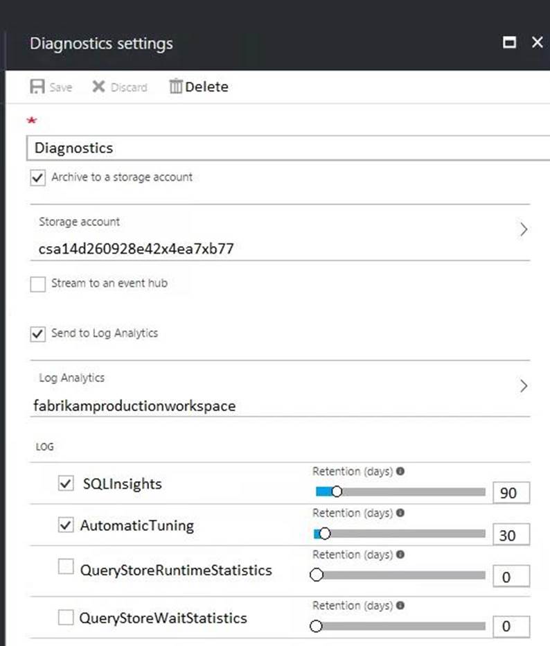The height and width of the screenshot is (646, 550).
Task: Enable Stream to an event hub
Action: 38,284
